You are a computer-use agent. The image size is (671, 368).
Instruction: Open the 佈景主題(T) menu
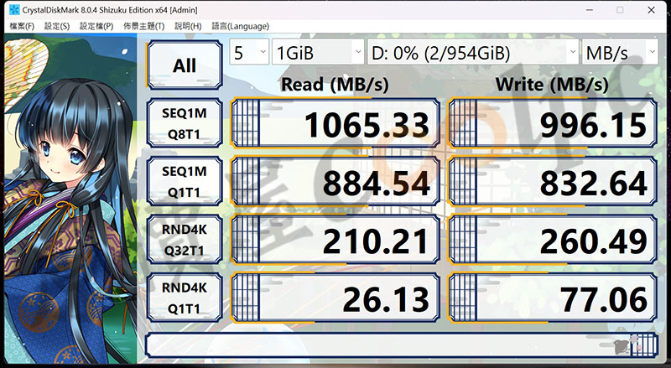143,26
